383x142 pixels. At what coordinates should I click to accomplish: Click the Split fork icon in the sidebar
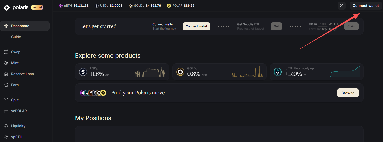coord(6,100)
